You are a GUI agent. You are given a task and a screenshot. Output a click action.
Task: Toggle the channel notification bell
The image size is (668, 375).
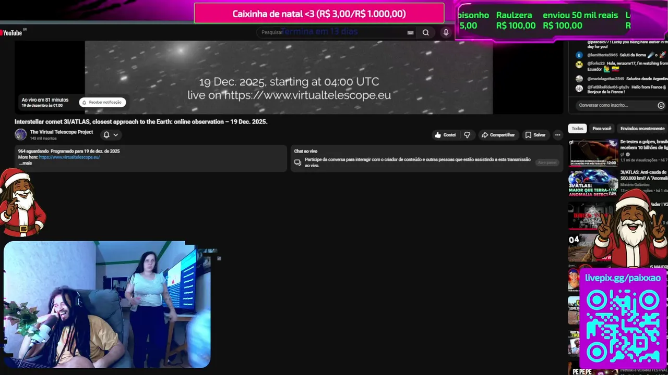pyautogui.click(x=106, y=134)
